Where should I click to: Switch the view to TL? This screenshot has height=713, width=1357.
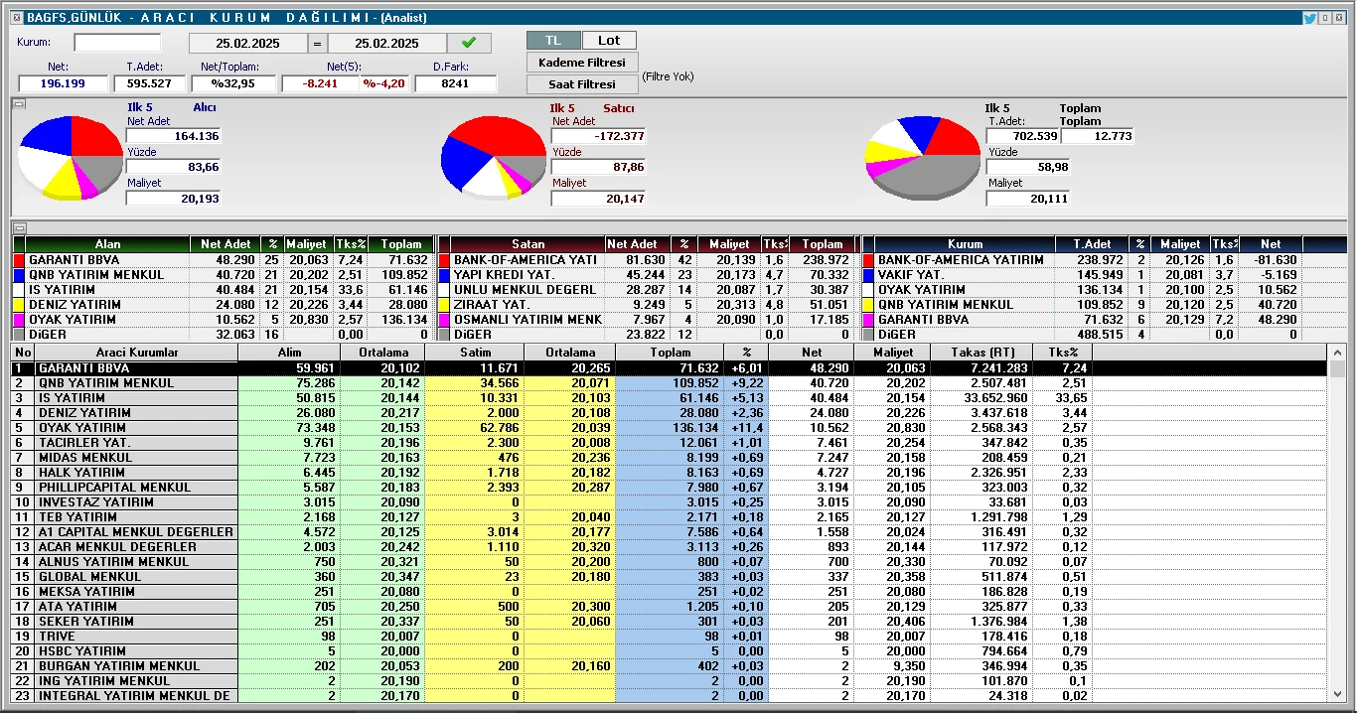click(553, 40)
